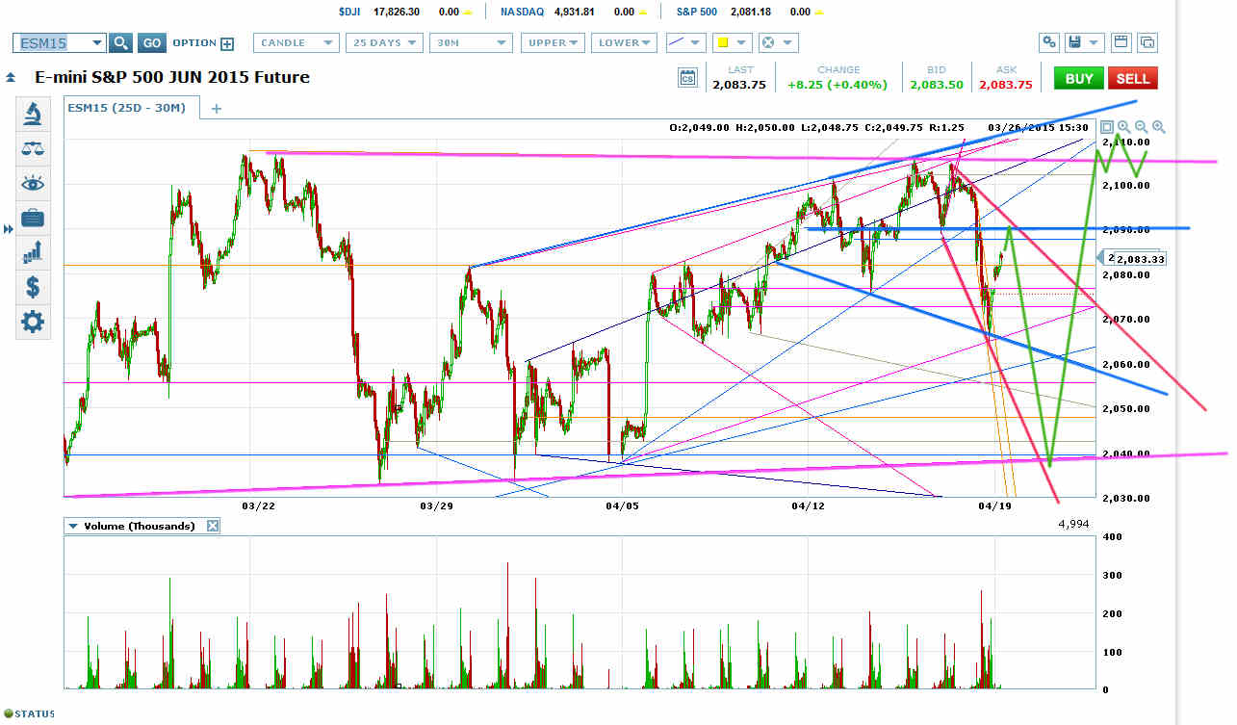
Task: Click the 2,060.00 price axis label
Action: tap(1126, 364)
